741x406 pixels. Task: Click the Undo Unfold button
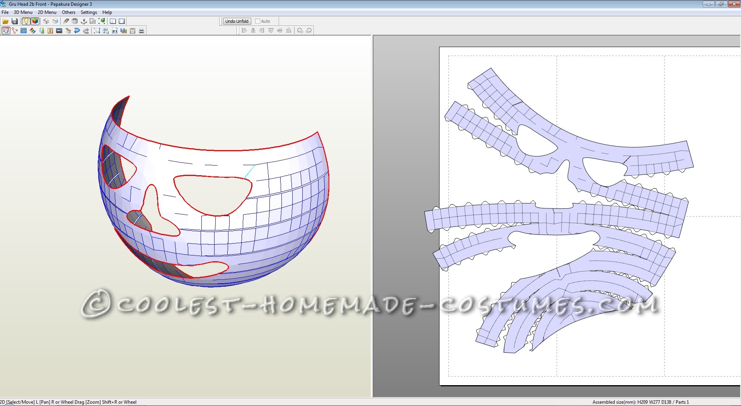coord(237,21)
